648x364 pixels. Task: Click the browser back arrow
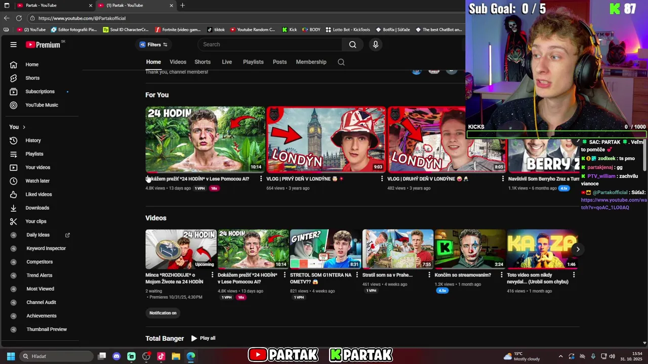tap(6, 18)
